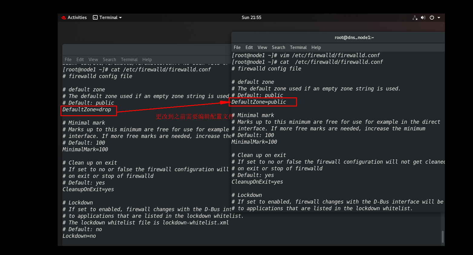Screen dimensions: 473x255
Task: Click CleanupOnExit=yes in front terminal
Action: pos(257,182)
